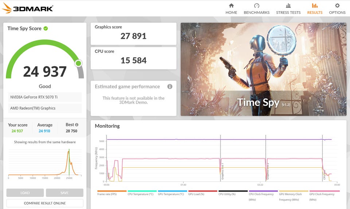The width and height of the screenshot is (350, 209).
Task: Click Your score value 24 937
Action: [x=17, y=131]
